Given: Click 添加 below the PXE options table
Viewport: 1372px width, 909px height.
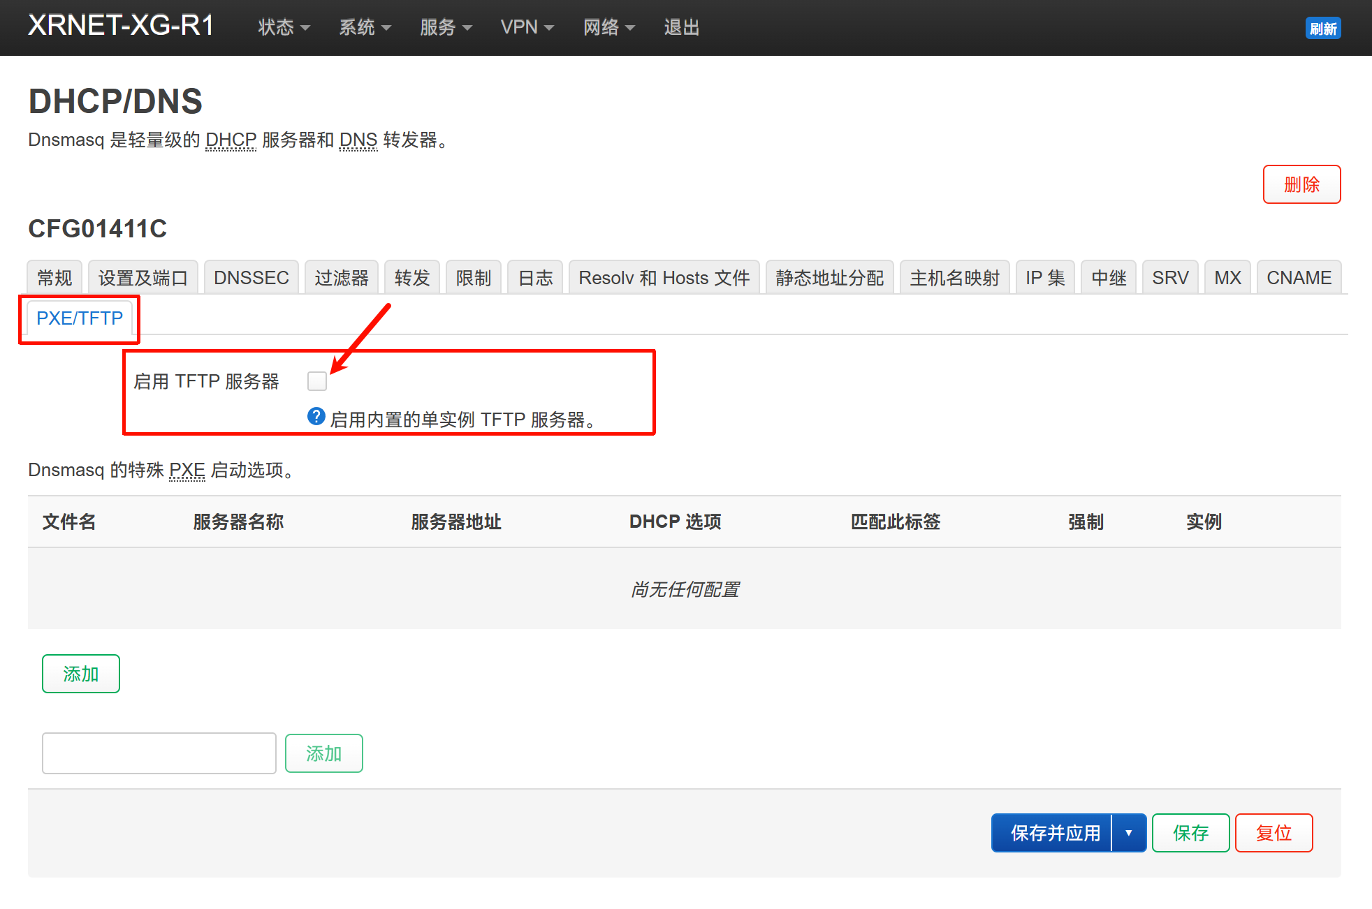Looking at the screenshot, I should click(81, 674).
